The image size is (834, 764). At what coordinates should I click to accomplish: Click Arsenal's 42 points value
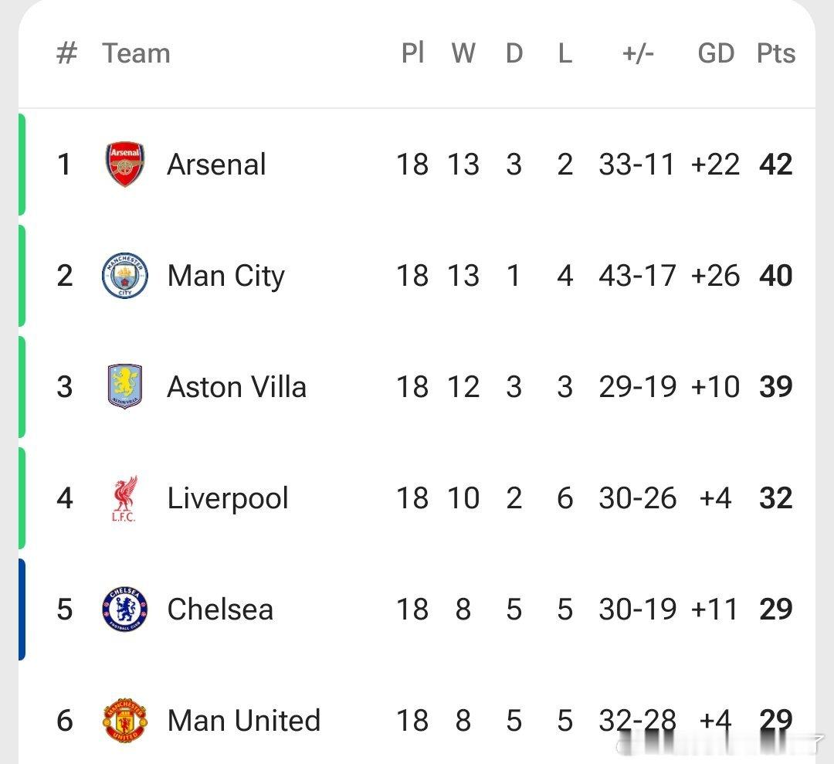pos(775,165)
